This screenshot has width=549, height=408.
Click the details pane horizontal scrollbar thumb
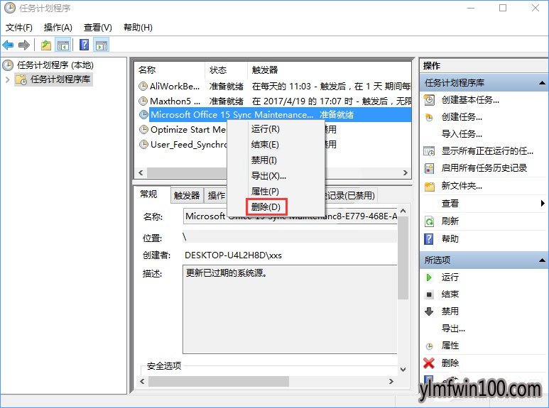(219, 382)
